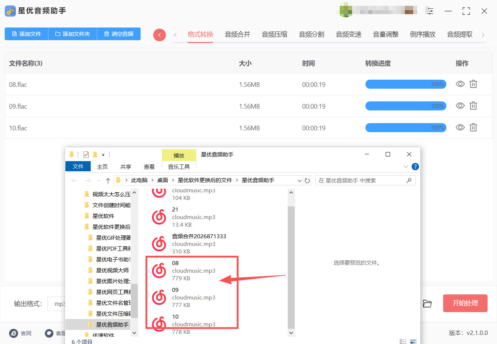Image resolution: width=497 pixels, height=344 pixels.
Task: Preview 08.flac with its eye icon
Action: pos(460,84)
